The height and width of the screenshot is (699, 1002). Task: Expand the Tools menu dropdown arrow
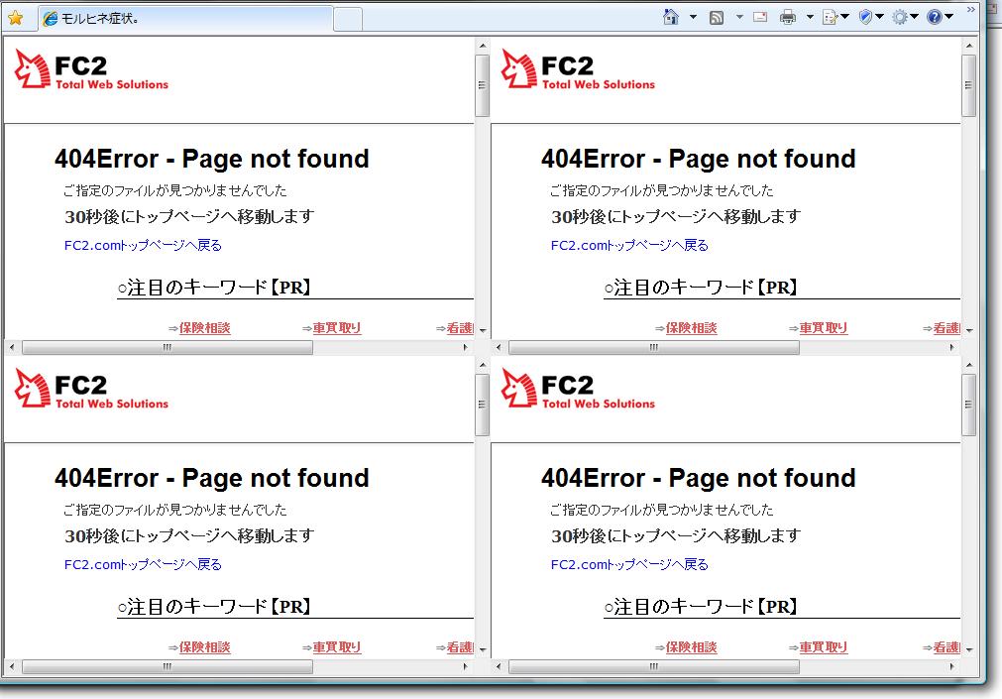(914, 17)
